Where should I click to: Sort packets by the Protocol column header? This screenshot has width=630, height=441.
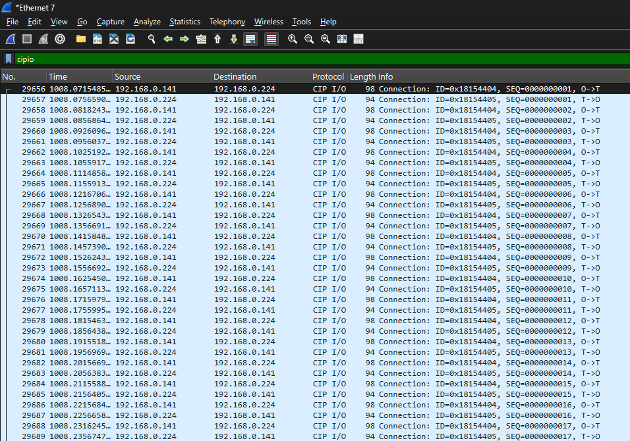[328, 77]
